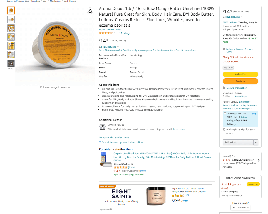Select Skin Care in the breadcrumb trail
The width and height of the screenshot is (268, 214).
(36, 1)
